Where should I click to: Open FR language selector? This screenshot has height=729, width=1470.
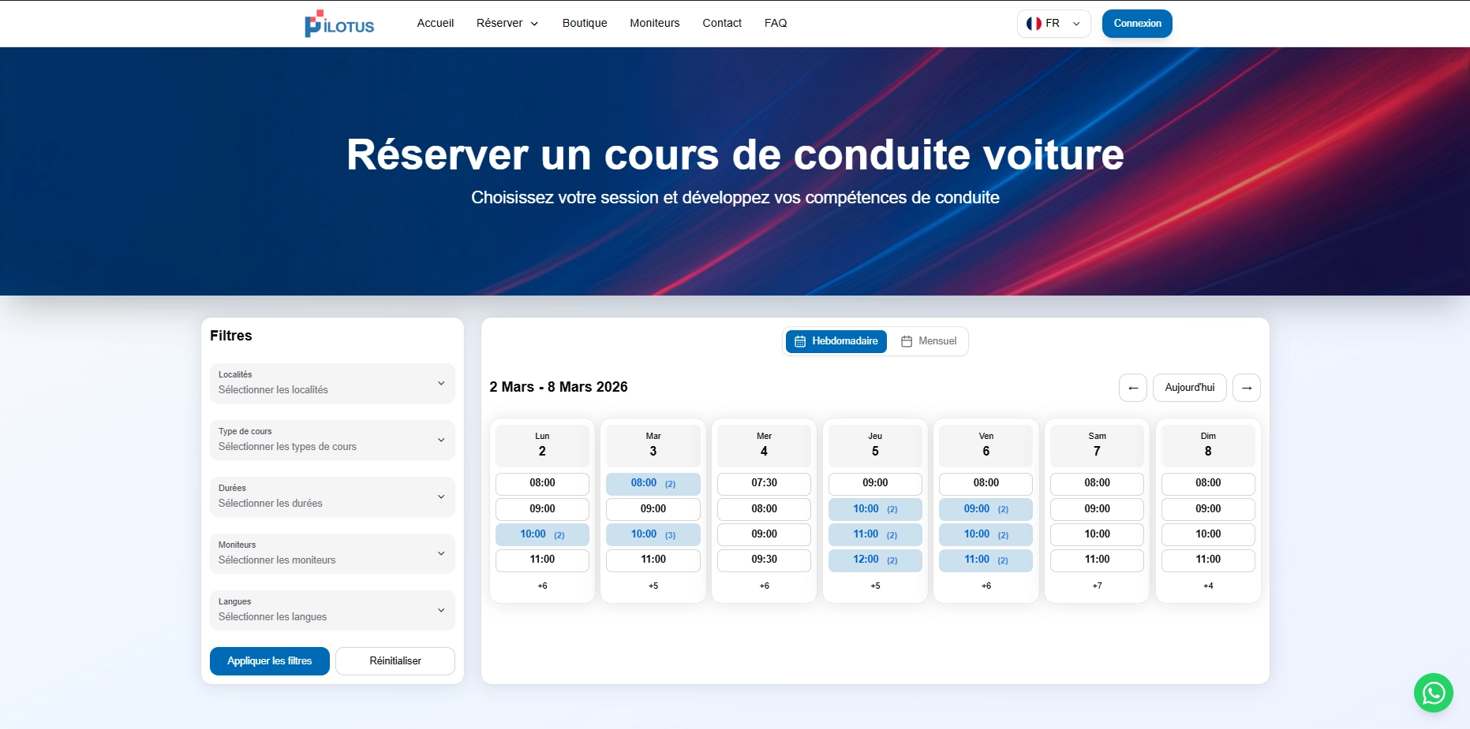coord(1054,24)
